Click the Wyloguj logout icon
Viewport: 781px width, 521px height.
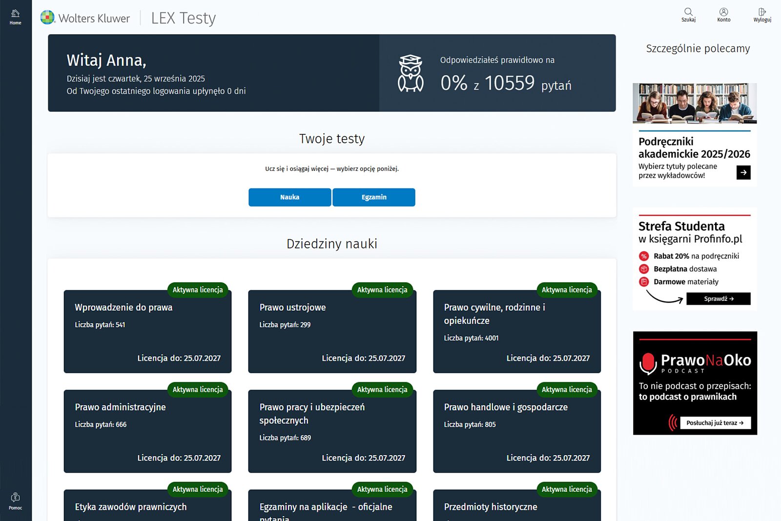coord(762,15)
